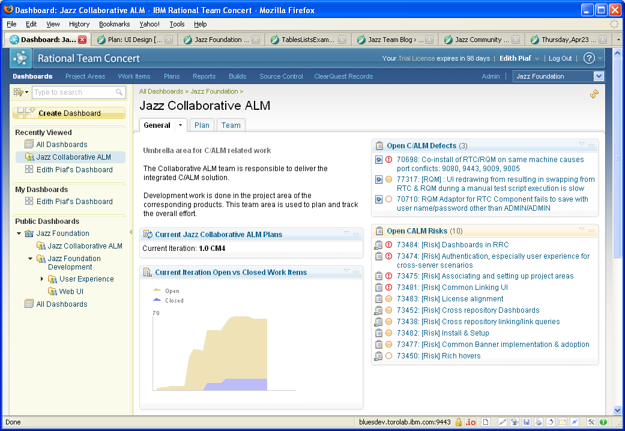Go to Work Items in the navigation bar
This screenshot has height=431, width=625.
[134, 76]
